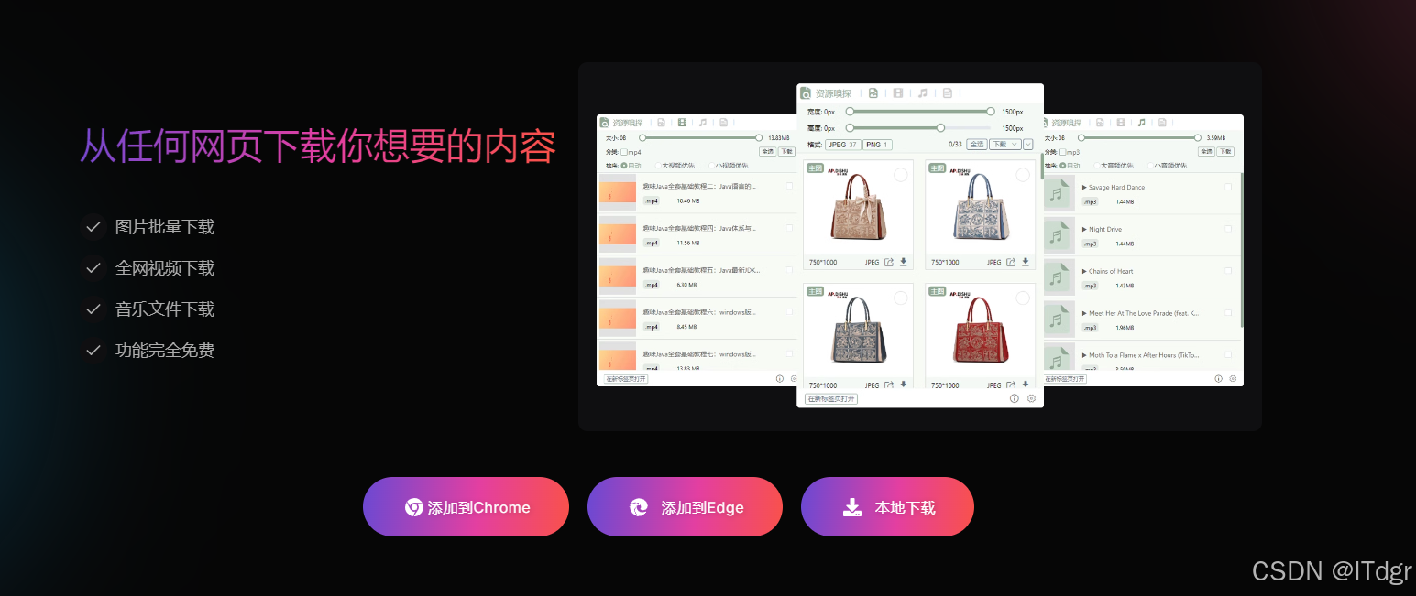Viewport: 1416px width, 596px height.
Task: Select the blue-white handbag image circle
Action: (1023, 175)
